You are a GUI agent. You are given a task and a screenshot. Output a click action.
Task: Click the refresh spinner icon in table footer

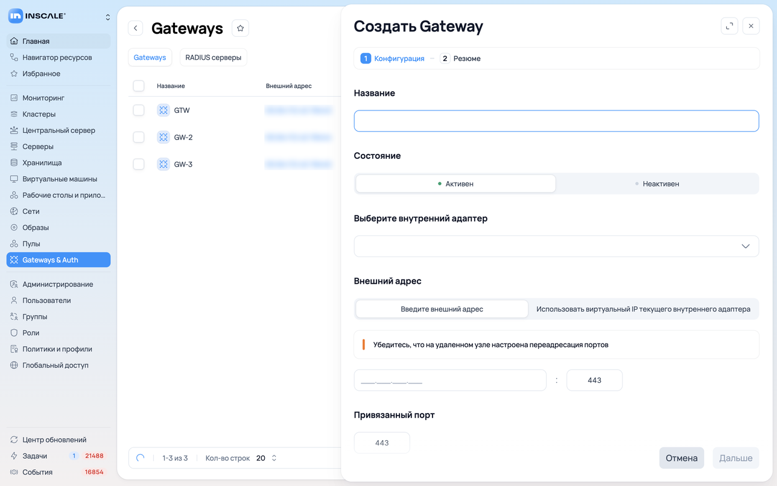pos(141,458)
